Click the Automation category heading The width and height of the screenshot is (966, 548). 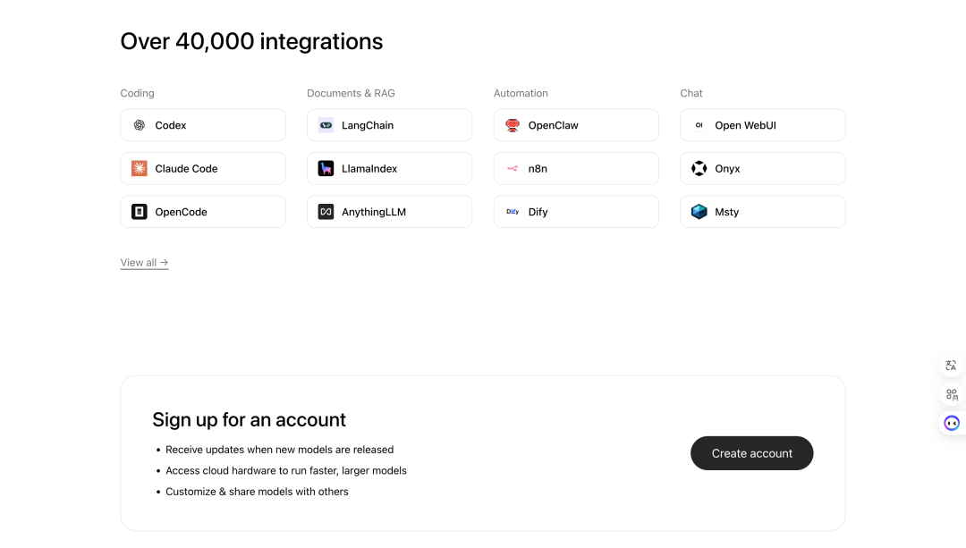(521, 93)
